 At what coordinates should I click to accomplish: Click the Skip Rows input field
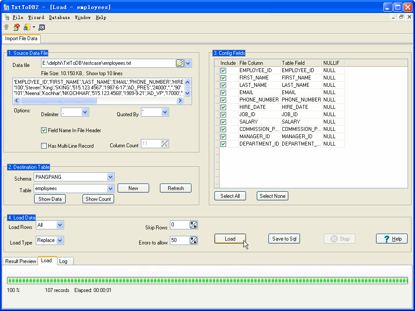180,225
